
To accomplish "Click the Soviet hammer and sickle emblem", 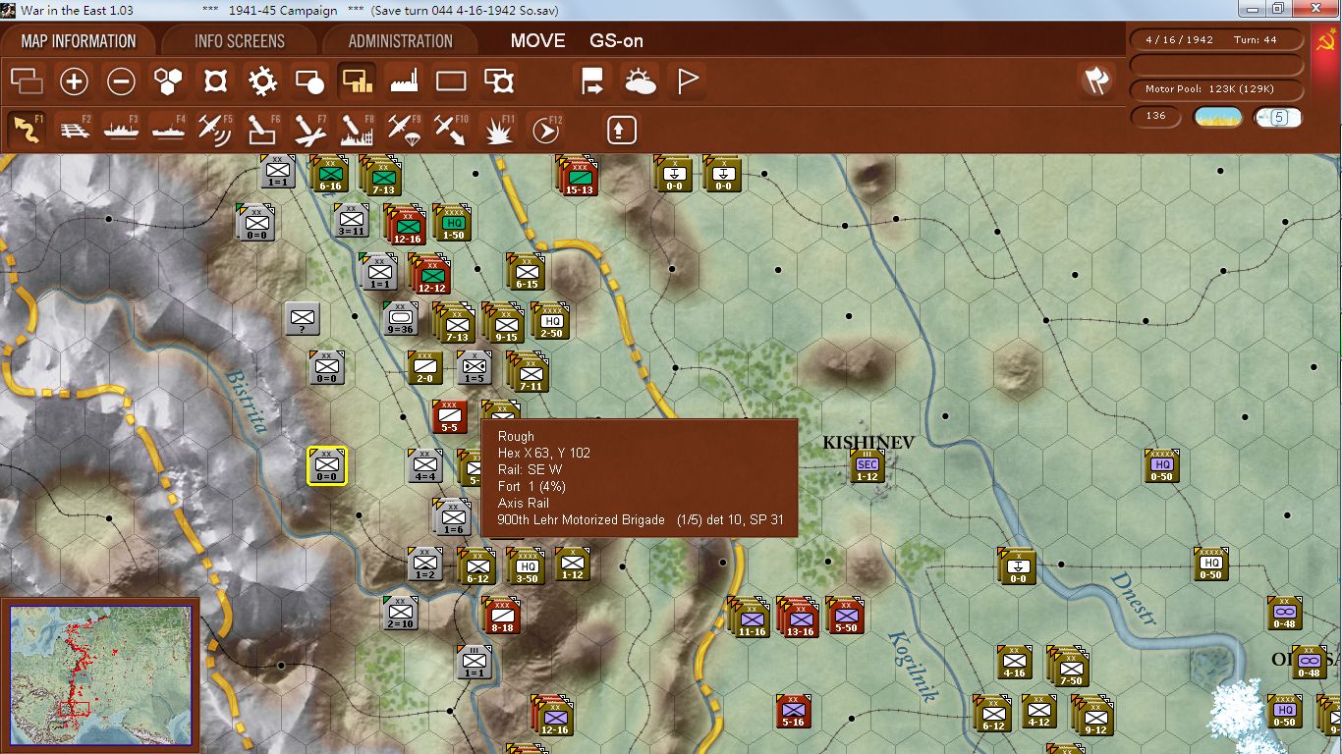I will (1326, 42).
